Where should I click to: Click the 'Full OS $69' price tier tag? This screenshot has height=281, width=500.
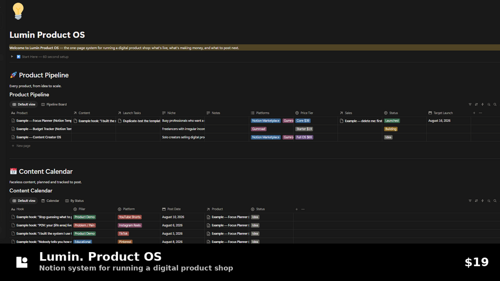click(304, 137)
